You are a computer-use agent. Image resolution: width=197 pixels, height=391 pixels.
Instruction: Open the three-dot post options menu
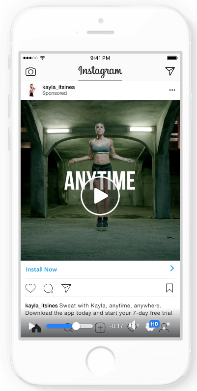coord(172,90)
